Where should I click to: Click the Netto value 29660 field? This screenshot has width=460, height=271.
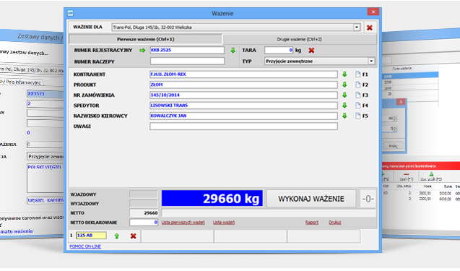[x=144, y=213]
